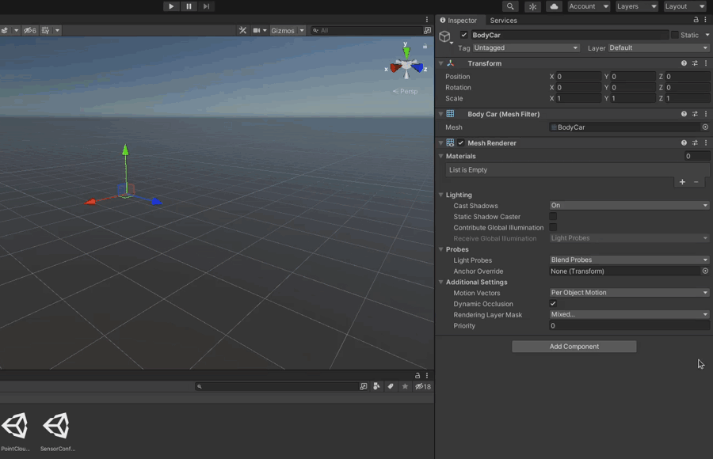Image resolution: width=713 pixels, height=459 pixels.
Task: Click the search magnifier icon in top toolbar
Action: (x=510, y=6)
